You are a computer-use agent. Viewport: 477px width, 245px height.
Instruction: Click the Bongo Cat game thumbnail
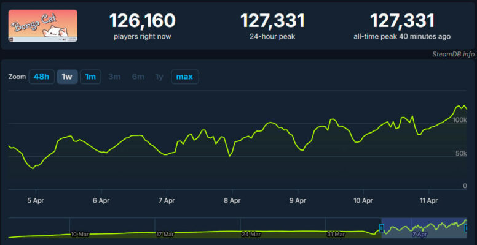tap(43, 26)
